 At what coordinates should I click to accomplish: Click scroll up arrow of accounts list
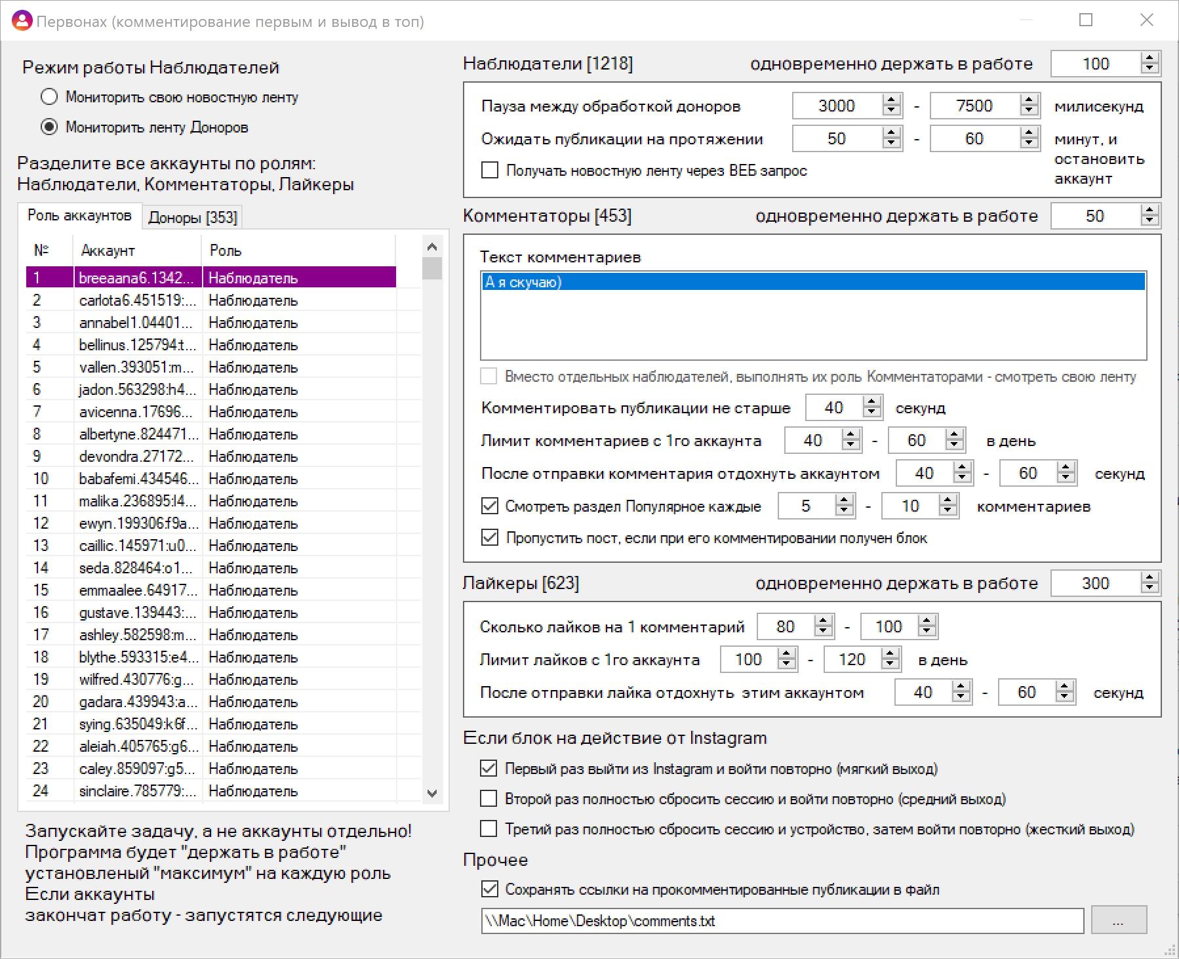click(432, 247)
